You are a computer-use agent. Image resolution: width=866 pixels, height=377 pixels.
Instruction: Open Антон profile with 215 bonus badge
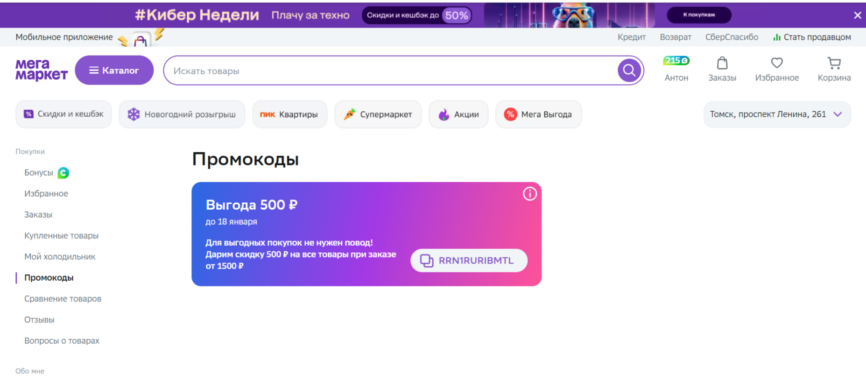point(676,70)
